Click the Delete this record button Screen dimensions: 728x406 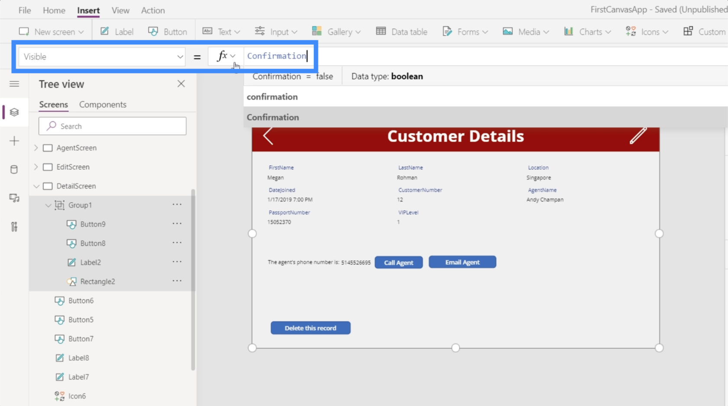click(x=310, y=328)
